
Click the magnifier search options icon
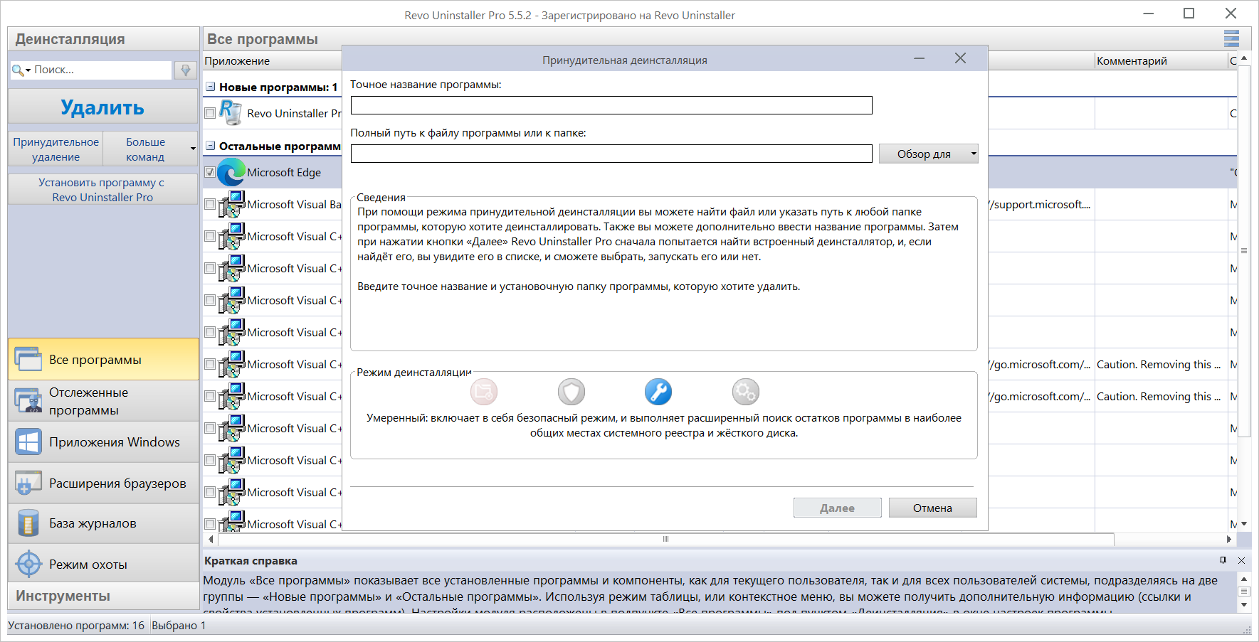coord(21,70)
